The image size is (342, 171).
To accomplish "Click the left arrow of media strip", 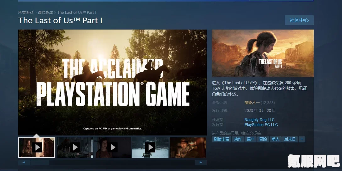I will pos(24,162).
